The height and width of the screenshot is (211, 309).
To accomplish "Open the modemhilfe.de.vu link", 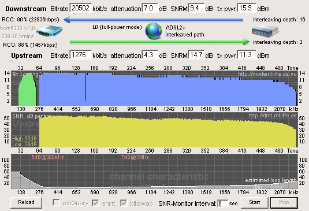I will point(267,74).
